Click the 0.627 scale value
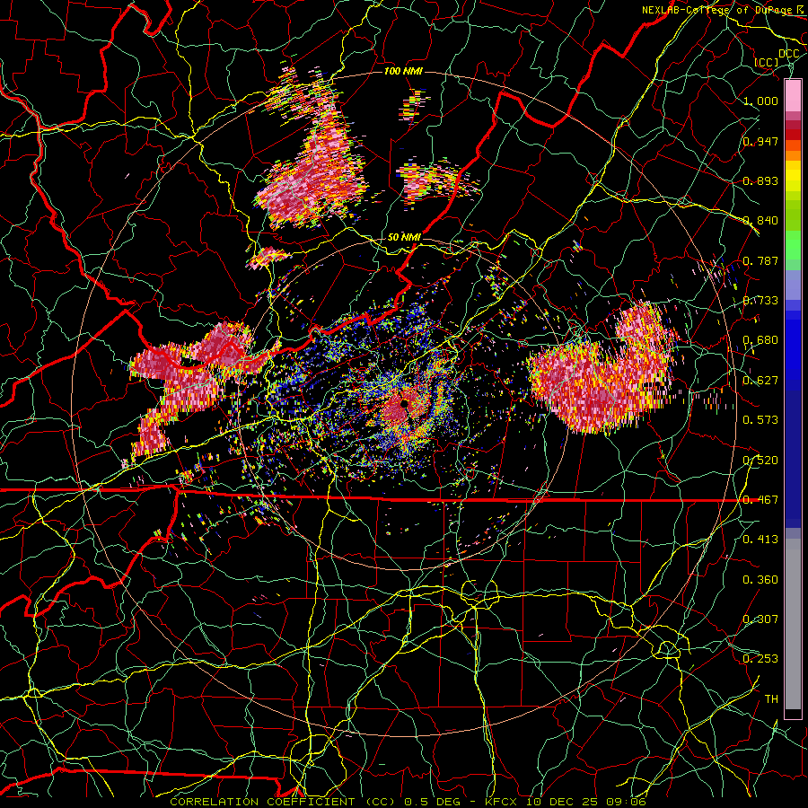 (x=760, y=381)
